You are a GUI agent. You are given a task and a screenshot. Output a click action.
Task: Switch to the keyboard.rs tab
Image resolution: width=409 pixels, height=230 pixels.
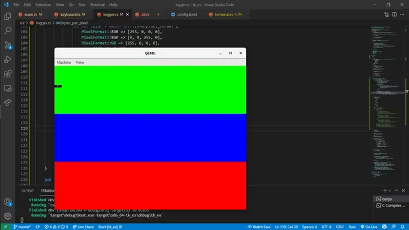[70, 15]
